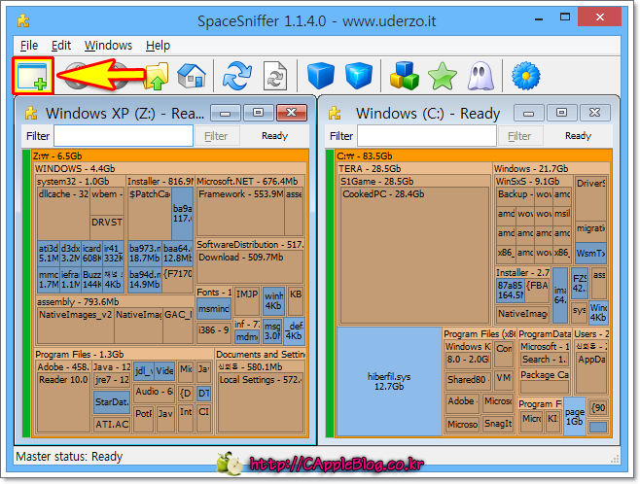Select the StarDat. file block

(x=112, y=402)
